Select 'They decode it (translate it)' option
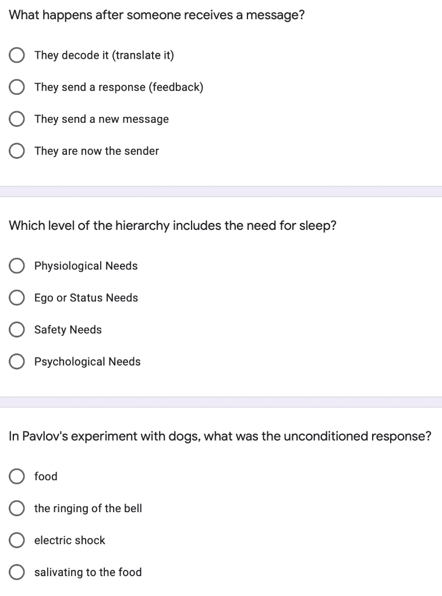The image size is (442, 596). pyautogui.click(x=17, y=55)
